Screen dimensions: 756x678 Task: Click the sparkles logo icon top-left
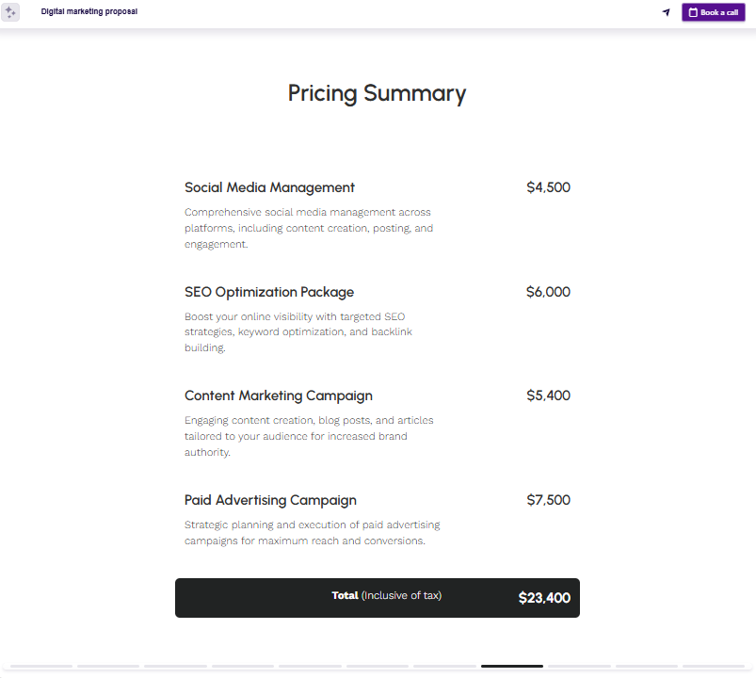point(10,12)
